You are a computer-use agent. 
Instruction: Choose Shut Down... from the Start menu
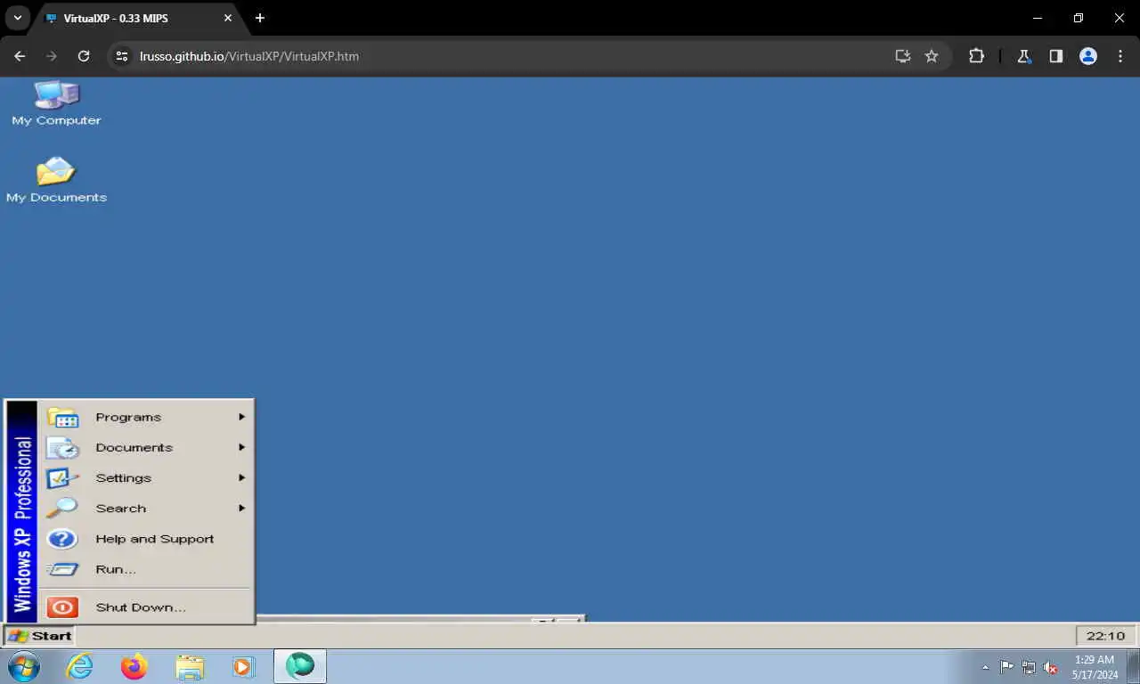[x=145, y=607]
